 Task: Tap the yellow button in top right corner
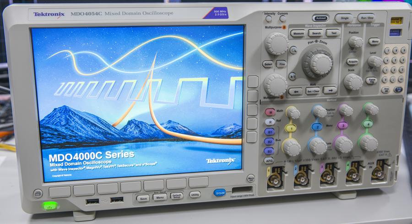pos(396,21)
